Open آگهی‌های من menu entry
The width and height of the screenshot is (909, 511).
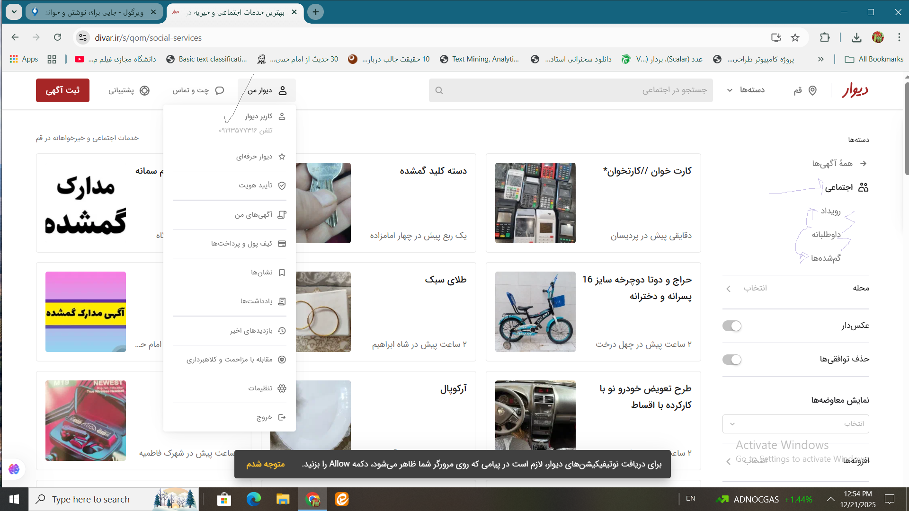[253, 215]
